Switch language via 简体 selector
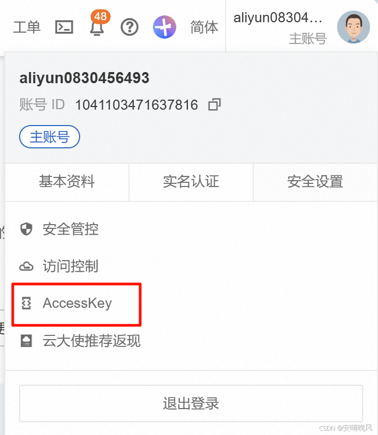Viewport: 378px width, 435px height. (x=204, y=27)
